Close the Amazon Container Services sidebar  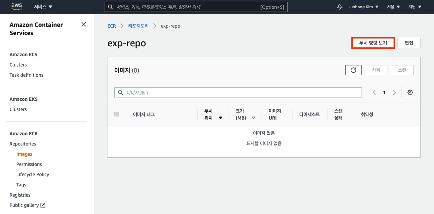84,24
